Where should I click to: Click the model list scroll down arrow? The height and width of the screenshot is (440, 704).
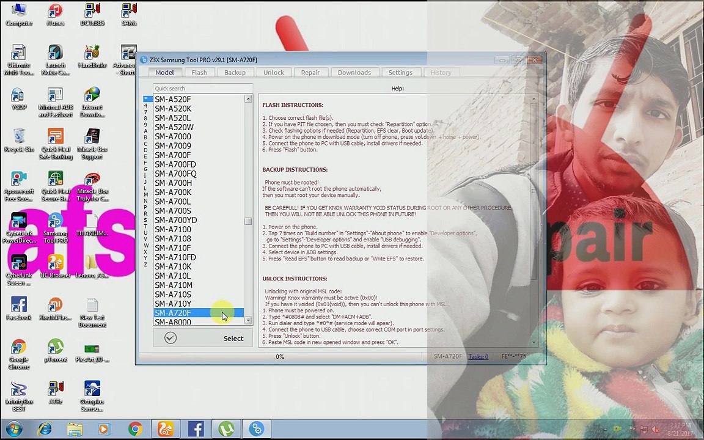coord(248,320)
